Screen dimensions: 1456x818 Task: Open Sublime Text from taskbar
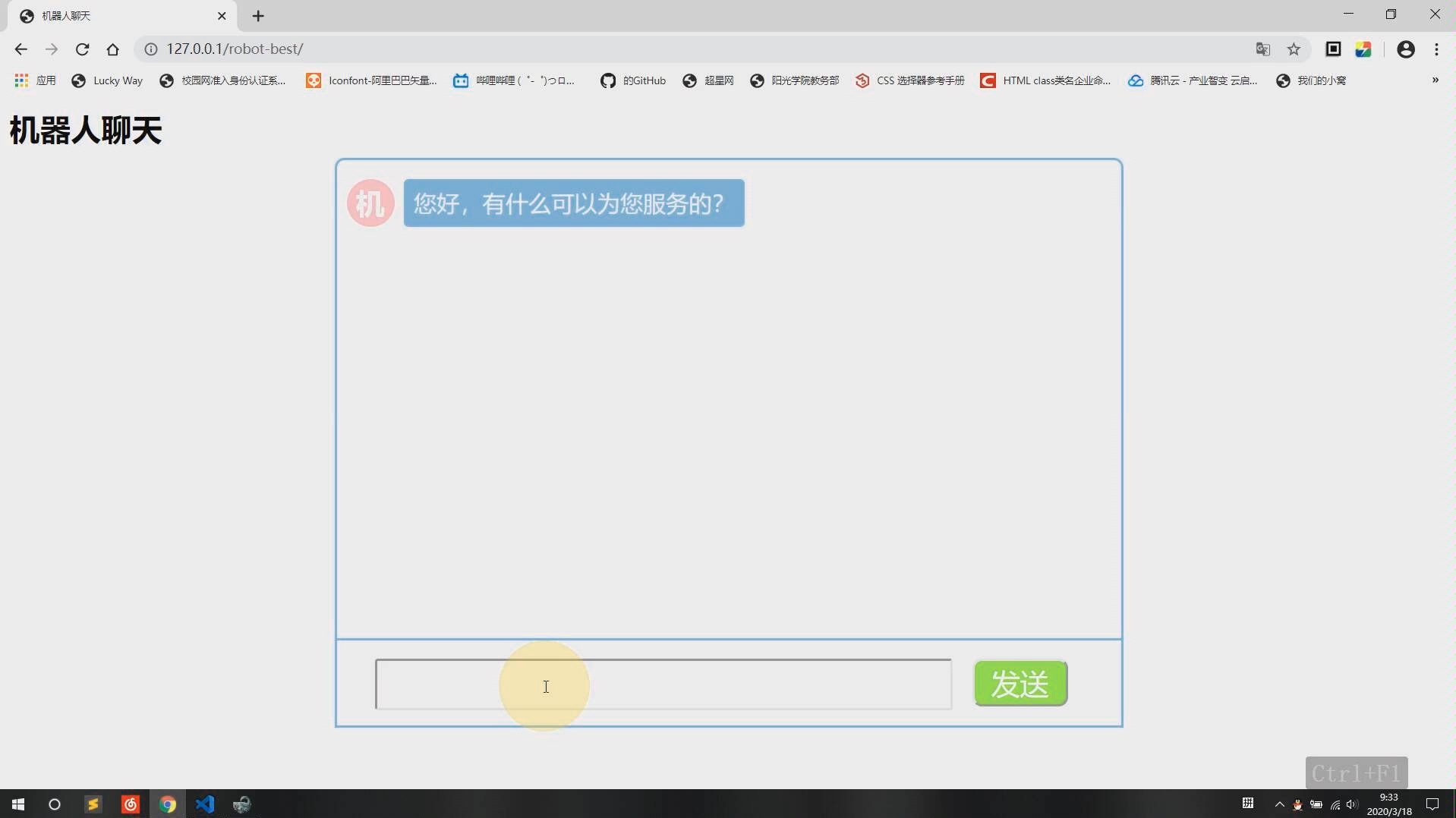pyautogui.click(x=93, y=804)
